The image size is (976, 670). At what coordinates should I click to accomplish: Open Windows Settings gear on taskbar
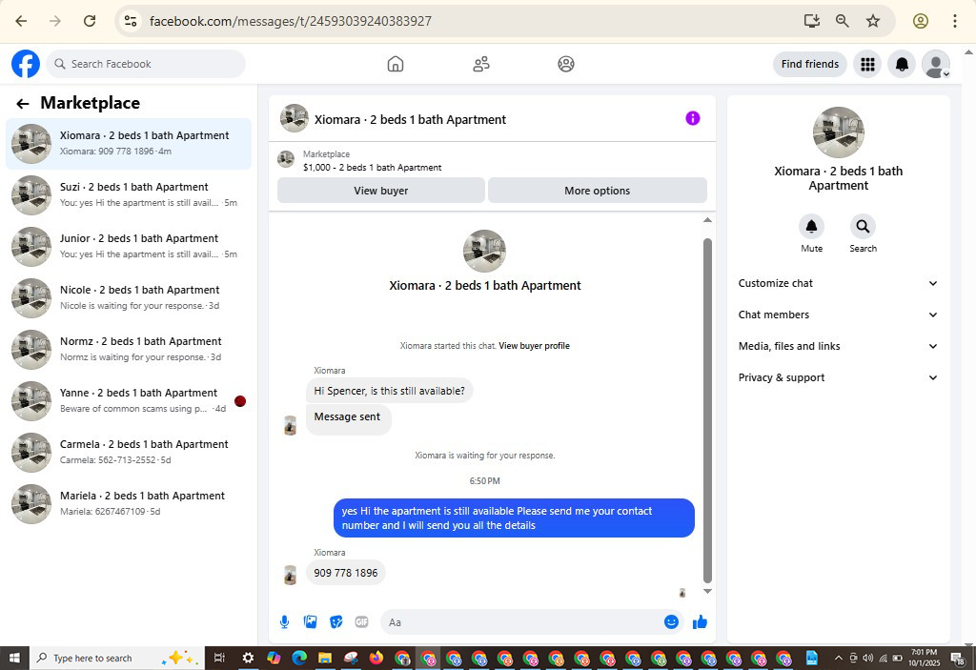(x=248, y=658)
